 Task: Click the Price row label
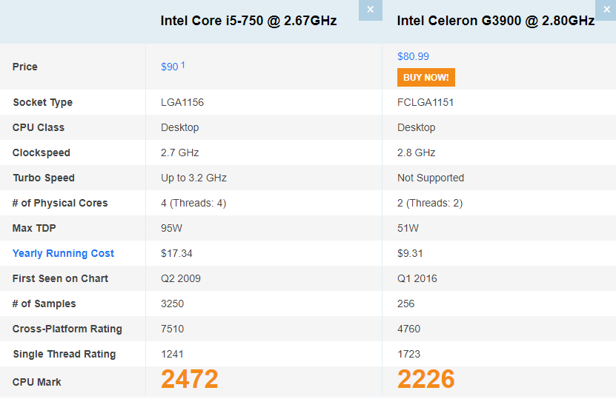(25, 67)
